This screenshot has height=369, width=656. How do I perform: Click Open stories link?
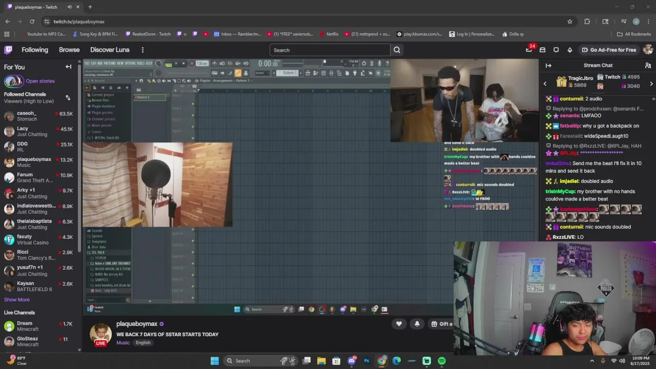(40, 81)
